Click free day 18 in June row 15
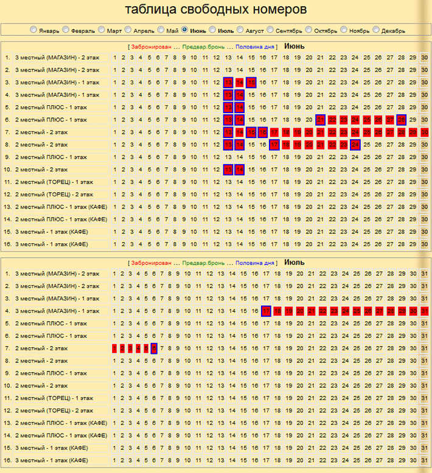 click(286, 232)
